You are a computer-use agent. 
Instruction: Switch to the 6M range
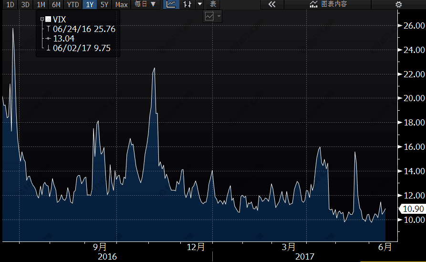pyautogui.click(x=56, y=5)
